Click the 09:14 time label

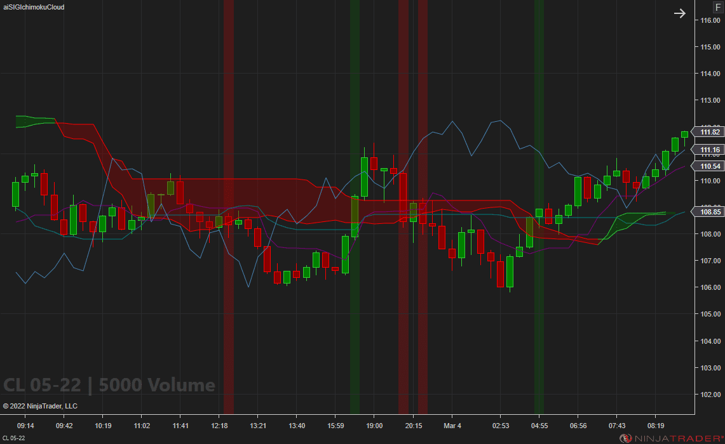tap(25, 426)
